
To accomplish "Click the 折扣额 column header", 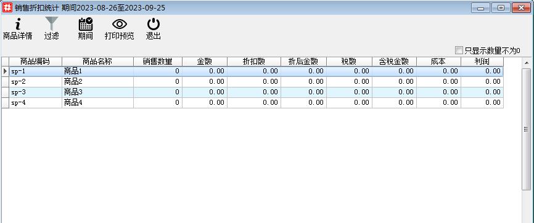I will coord(253,62).
